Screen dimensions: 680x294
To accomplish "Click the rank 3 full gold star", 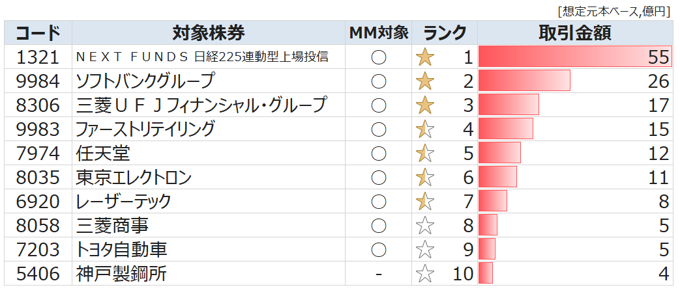I will 425,105.
